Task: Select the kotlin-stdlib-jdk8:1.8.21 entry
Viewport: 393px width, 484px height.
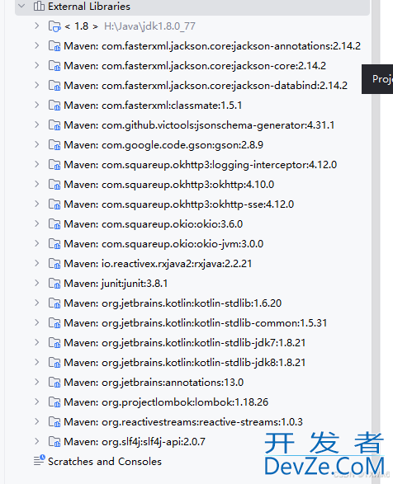Action: [x=185, y=363]
